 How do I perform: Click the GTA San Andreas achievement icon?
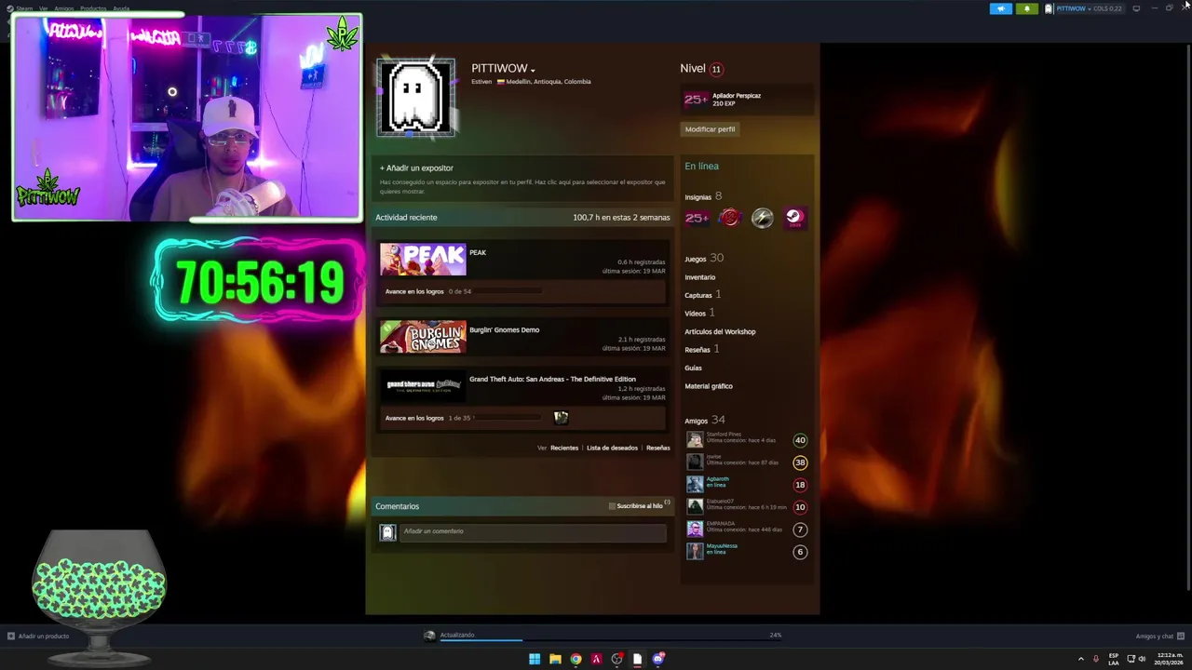561,418
